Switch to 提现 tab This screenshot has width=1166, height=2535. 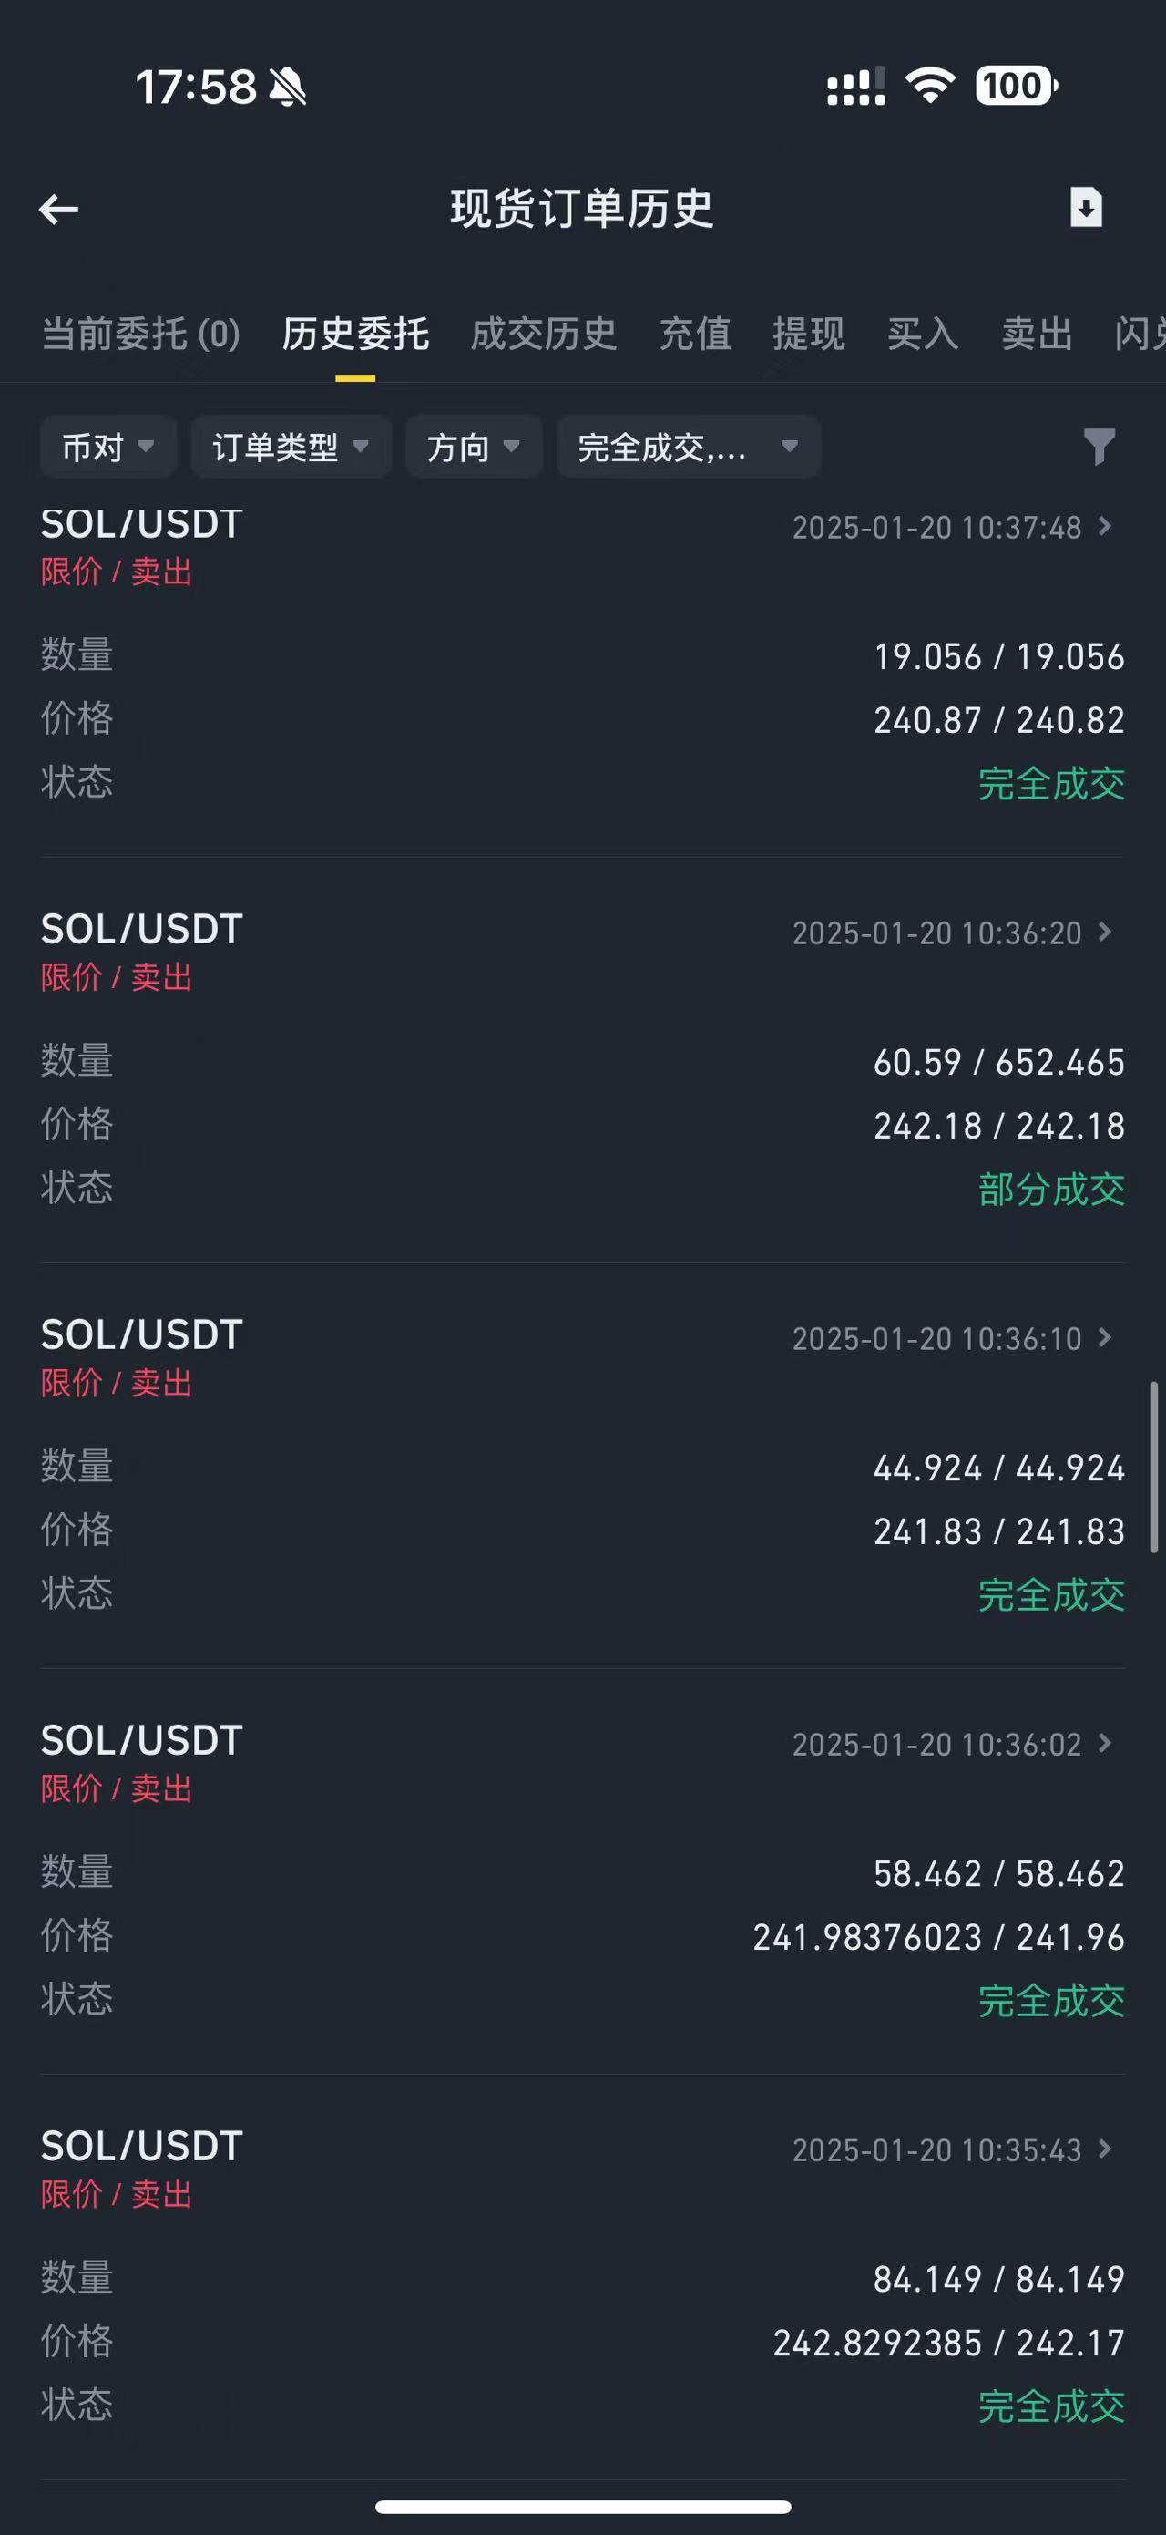[x=809, y=334]
